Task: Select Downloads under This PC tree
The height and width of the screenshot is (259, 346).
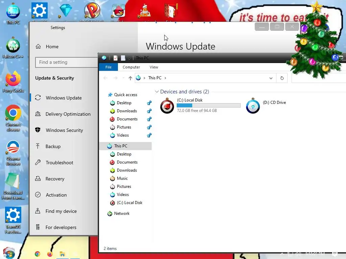Action: [x=127, y=170]
